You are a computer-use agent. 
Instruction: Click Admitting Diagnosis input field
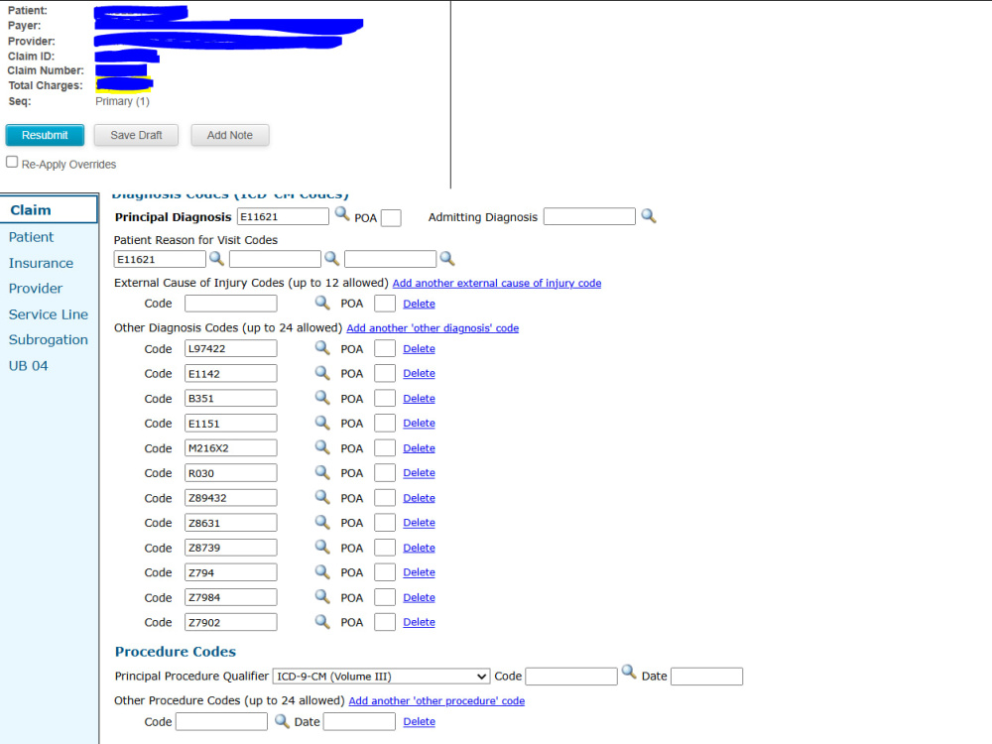point(589,216)
